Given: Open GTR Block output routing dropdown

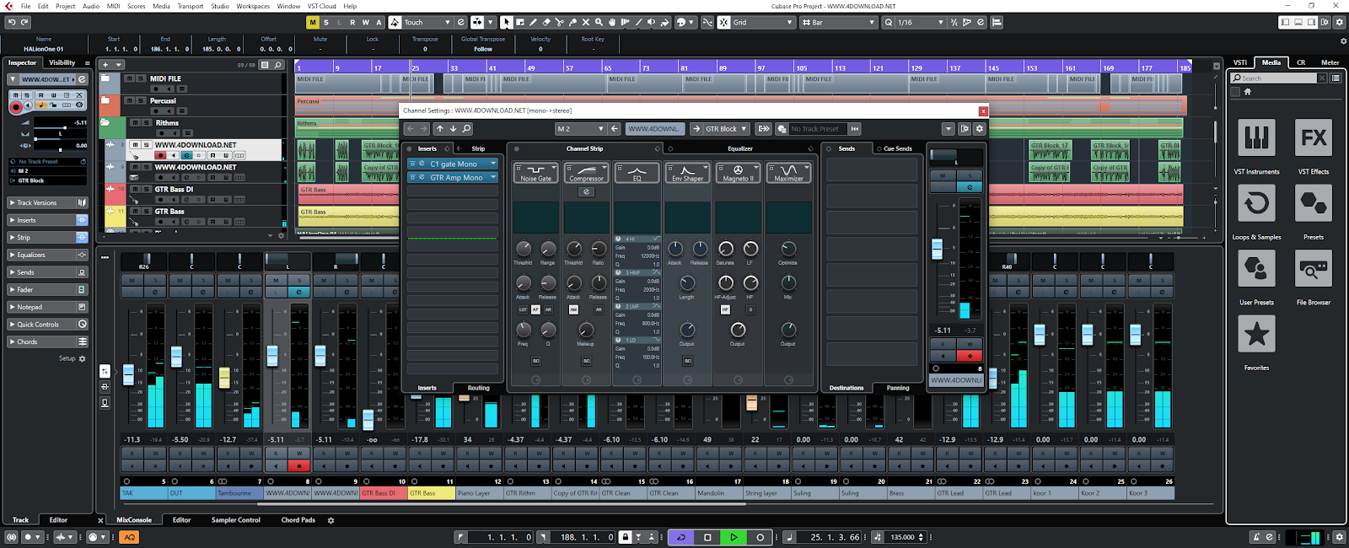Looking at the screenshot, I should [x=727, y=129].
